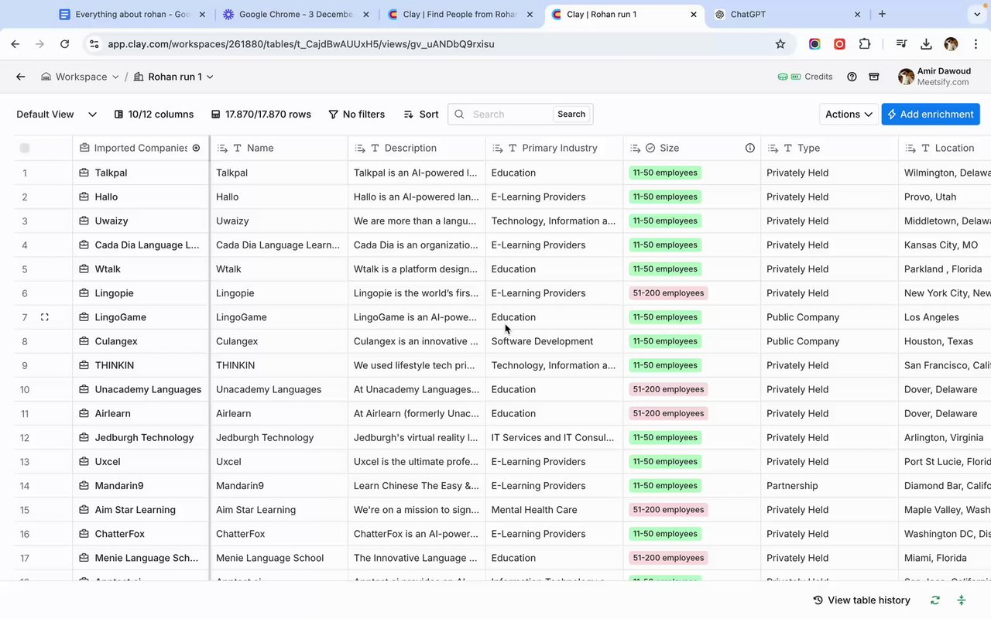Switch to Google Chrome – 3 December tab
991x619 pixels.
(x=295, y=14)
